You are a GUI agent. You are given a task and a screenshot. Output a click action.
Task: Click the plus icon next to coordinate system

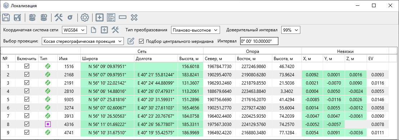click(104, 30)
